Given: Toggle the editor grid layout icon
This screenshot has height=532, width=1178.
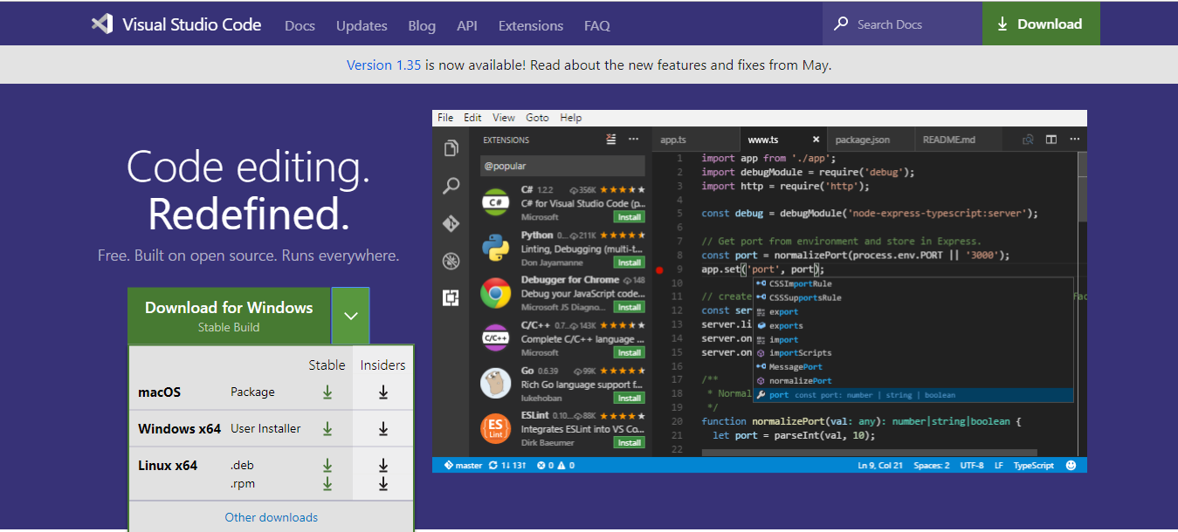Looking at the screenshot, I should 1051,140.
